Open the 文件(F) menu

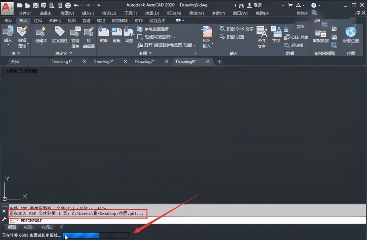tap(25, 13)
